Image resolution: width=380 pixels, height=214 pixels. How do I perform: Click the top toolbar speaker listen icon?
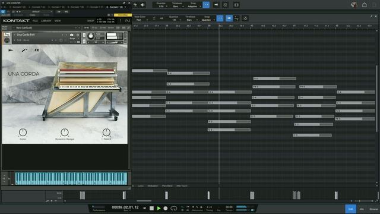click(142, 5)
